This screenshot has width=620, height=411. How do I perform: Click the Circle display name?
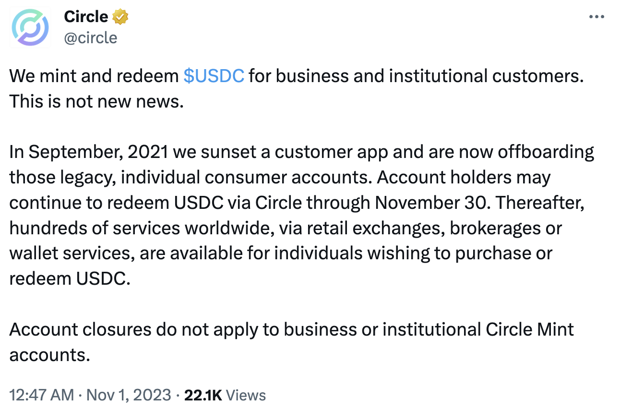(86, 17)
